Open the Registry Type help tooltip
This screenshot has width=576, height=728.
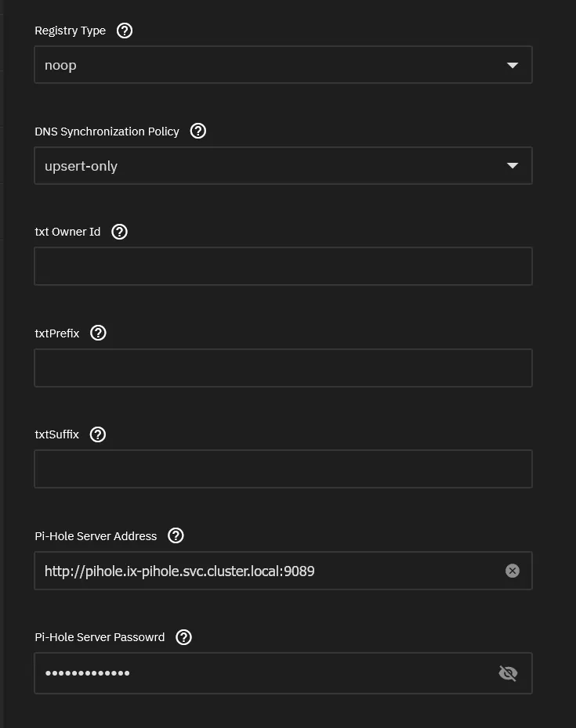coord(123,31)
